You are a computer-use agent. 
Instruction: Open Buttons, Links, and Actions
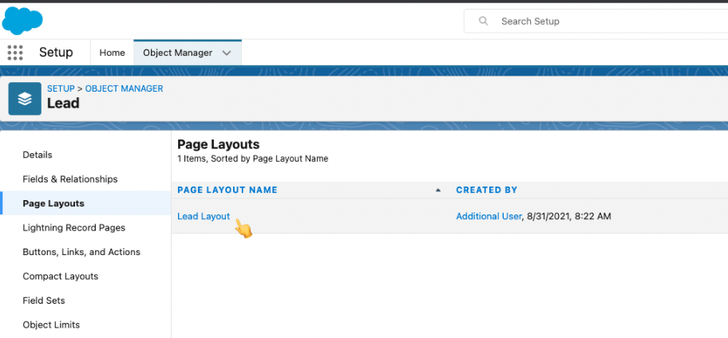tap(81, 252)
